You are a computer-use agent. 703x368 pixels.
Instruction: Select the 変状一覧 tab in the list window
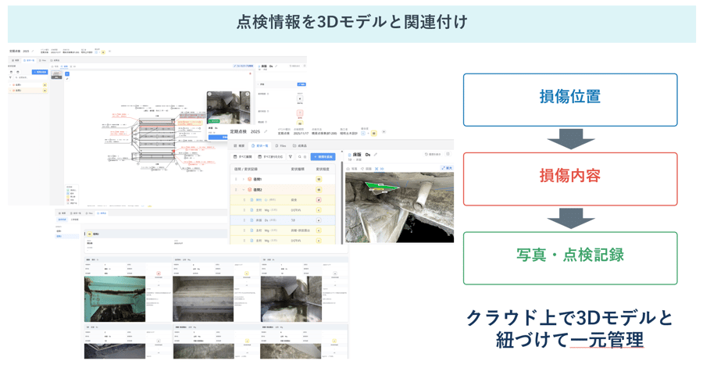259,145
